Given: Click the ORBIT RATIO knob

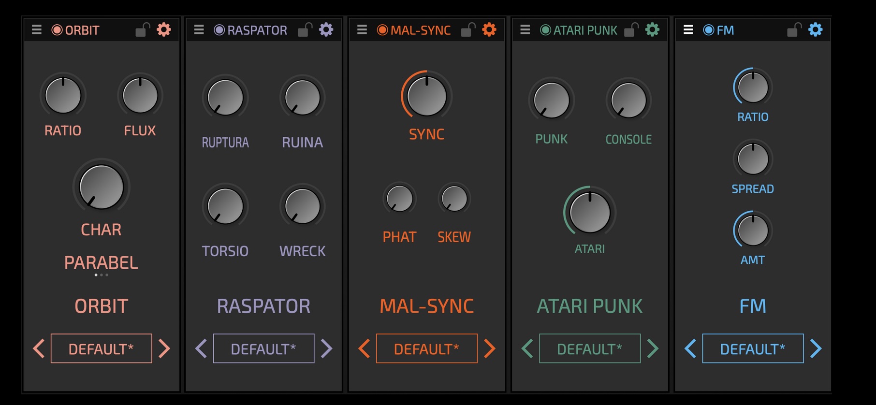Looking at the screenshot, I should (x=63, y=95).
